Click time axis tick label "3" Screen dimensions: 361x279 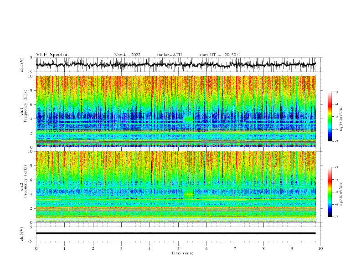pyautogui.click(x=121, y=248)
